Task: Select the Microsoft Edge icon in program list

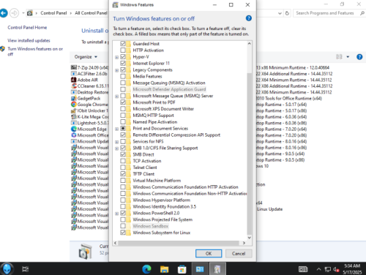Action: click(x=74, y=129)
